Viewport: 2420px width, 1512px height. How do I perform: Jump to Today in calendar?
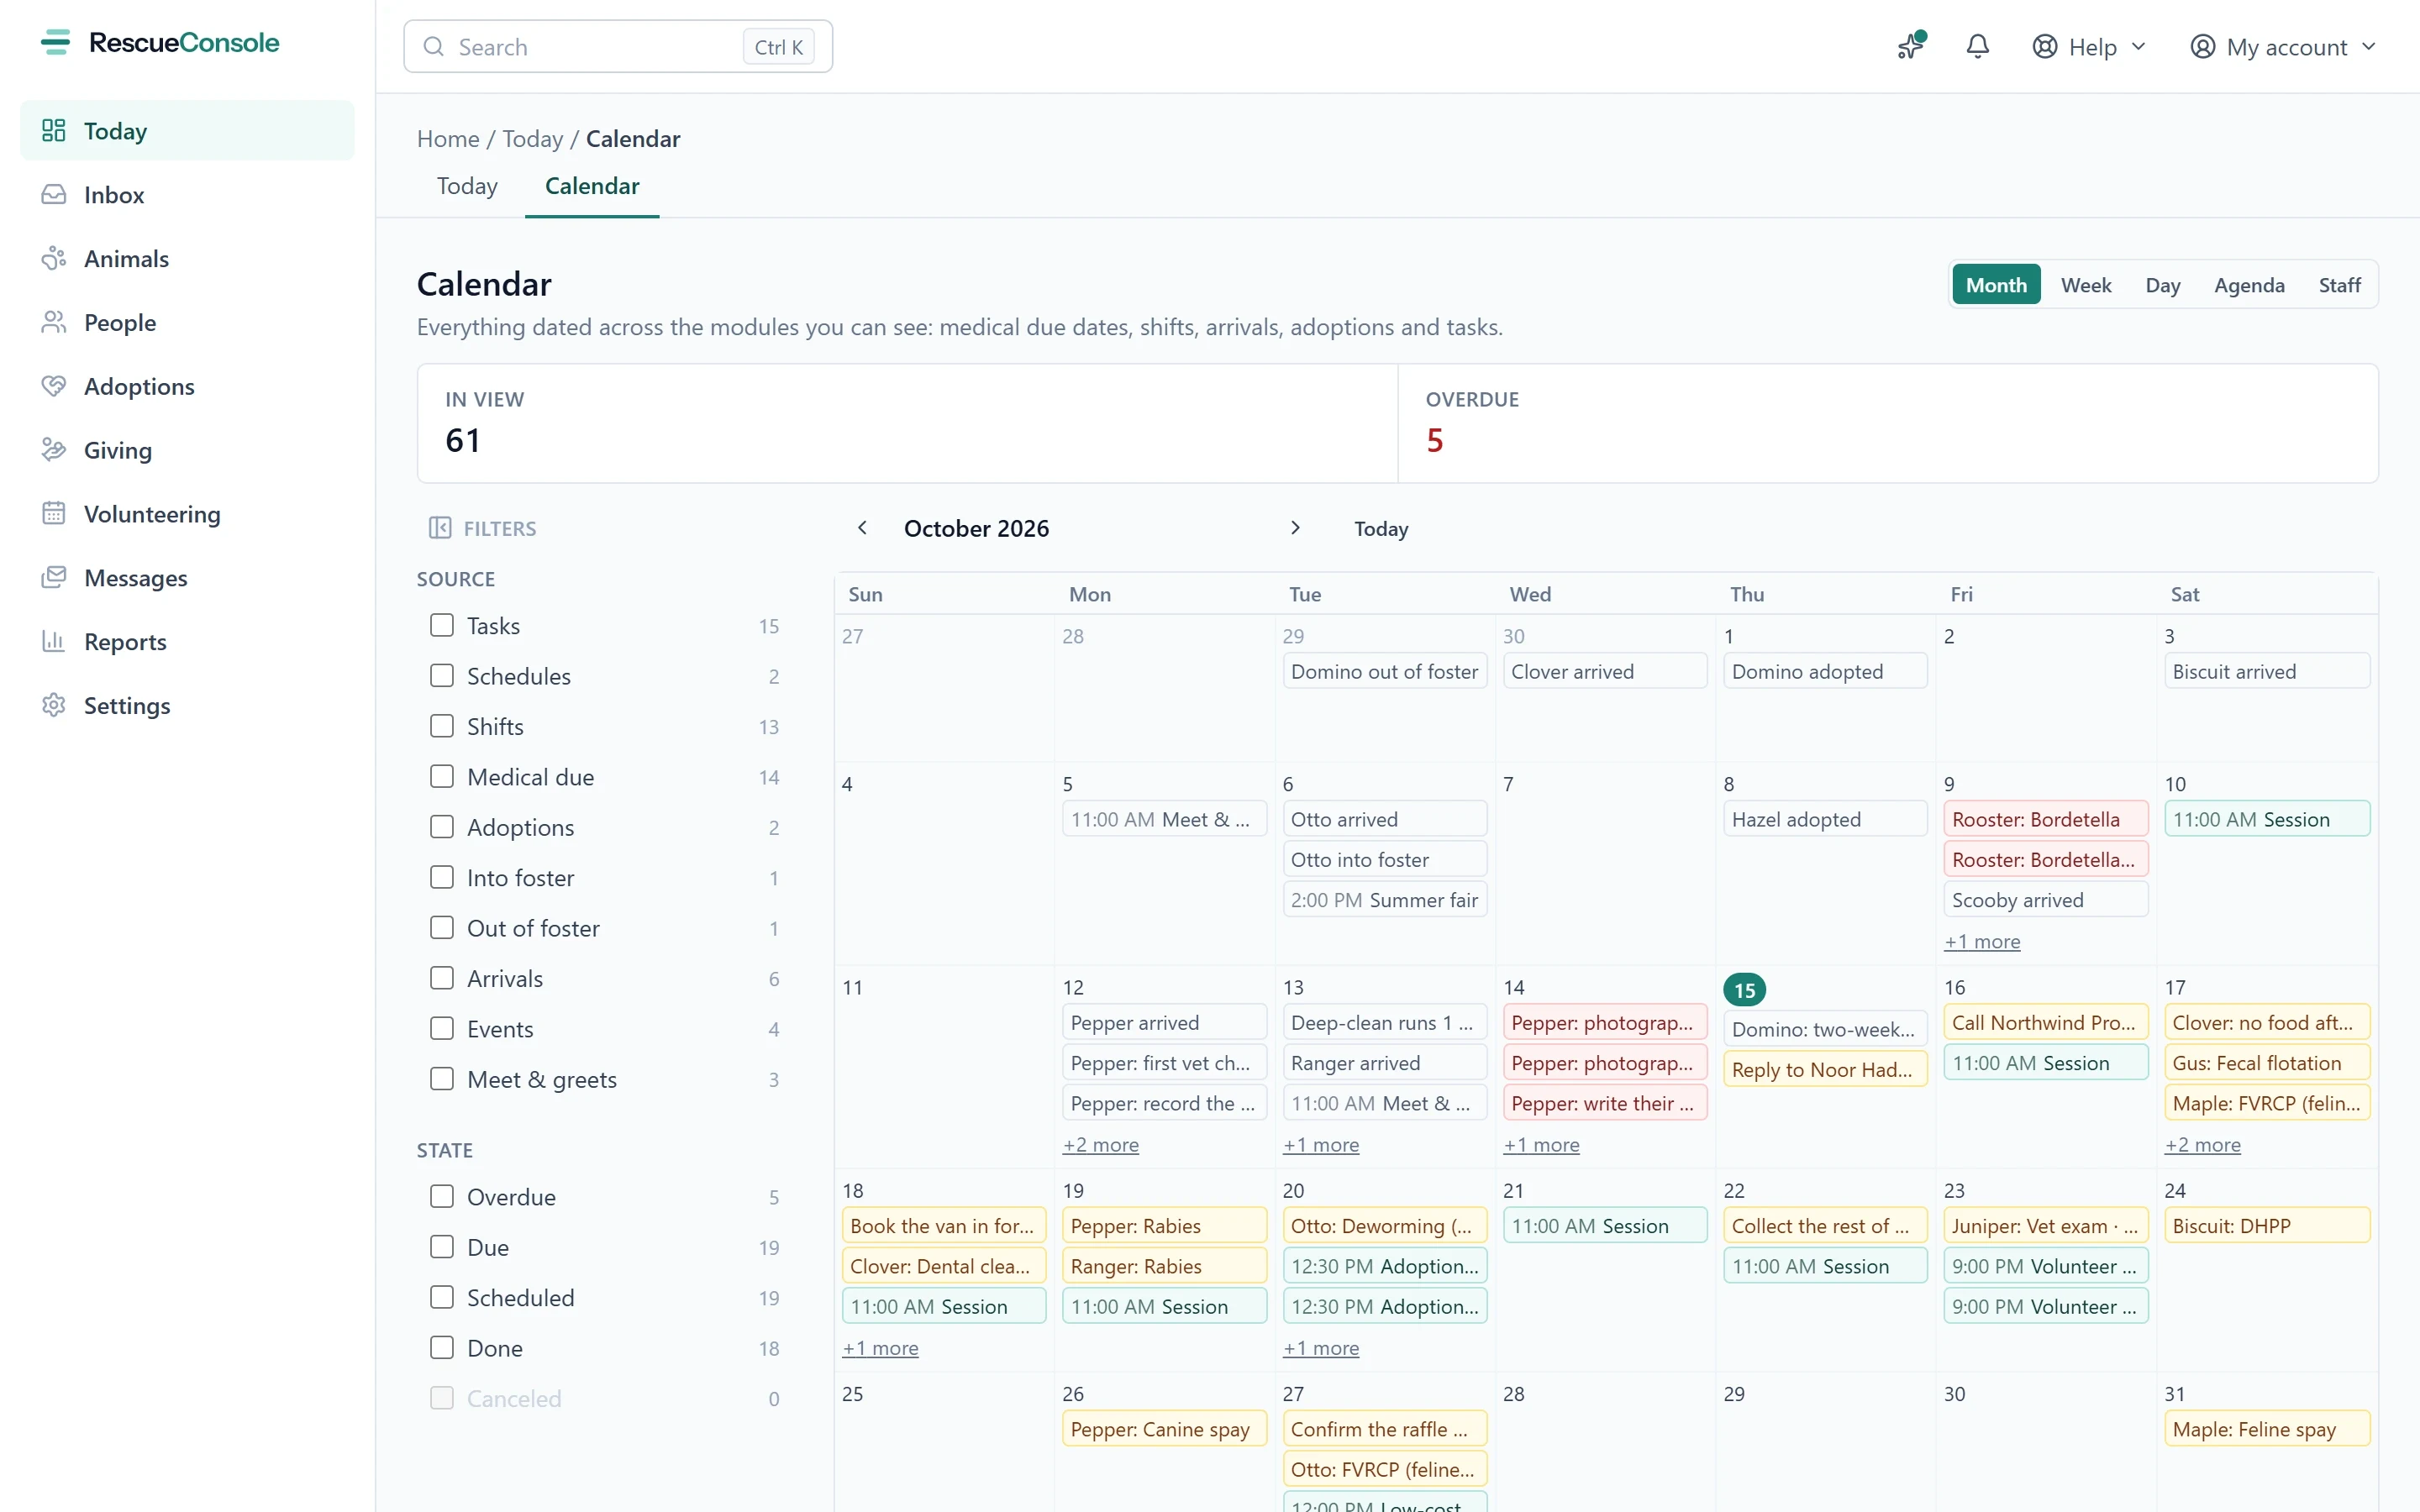1380,528
